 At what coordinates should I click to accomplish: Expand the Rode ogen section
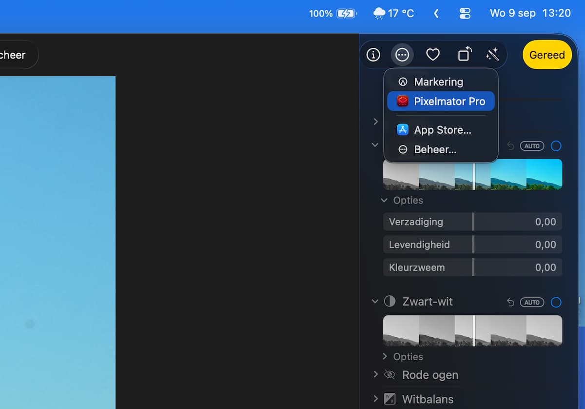coord(375,374)
